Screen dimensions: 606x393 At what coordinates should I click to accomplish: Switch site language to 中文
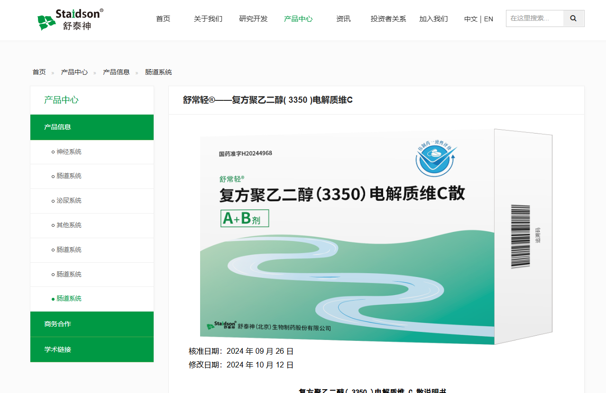point(470,19)
